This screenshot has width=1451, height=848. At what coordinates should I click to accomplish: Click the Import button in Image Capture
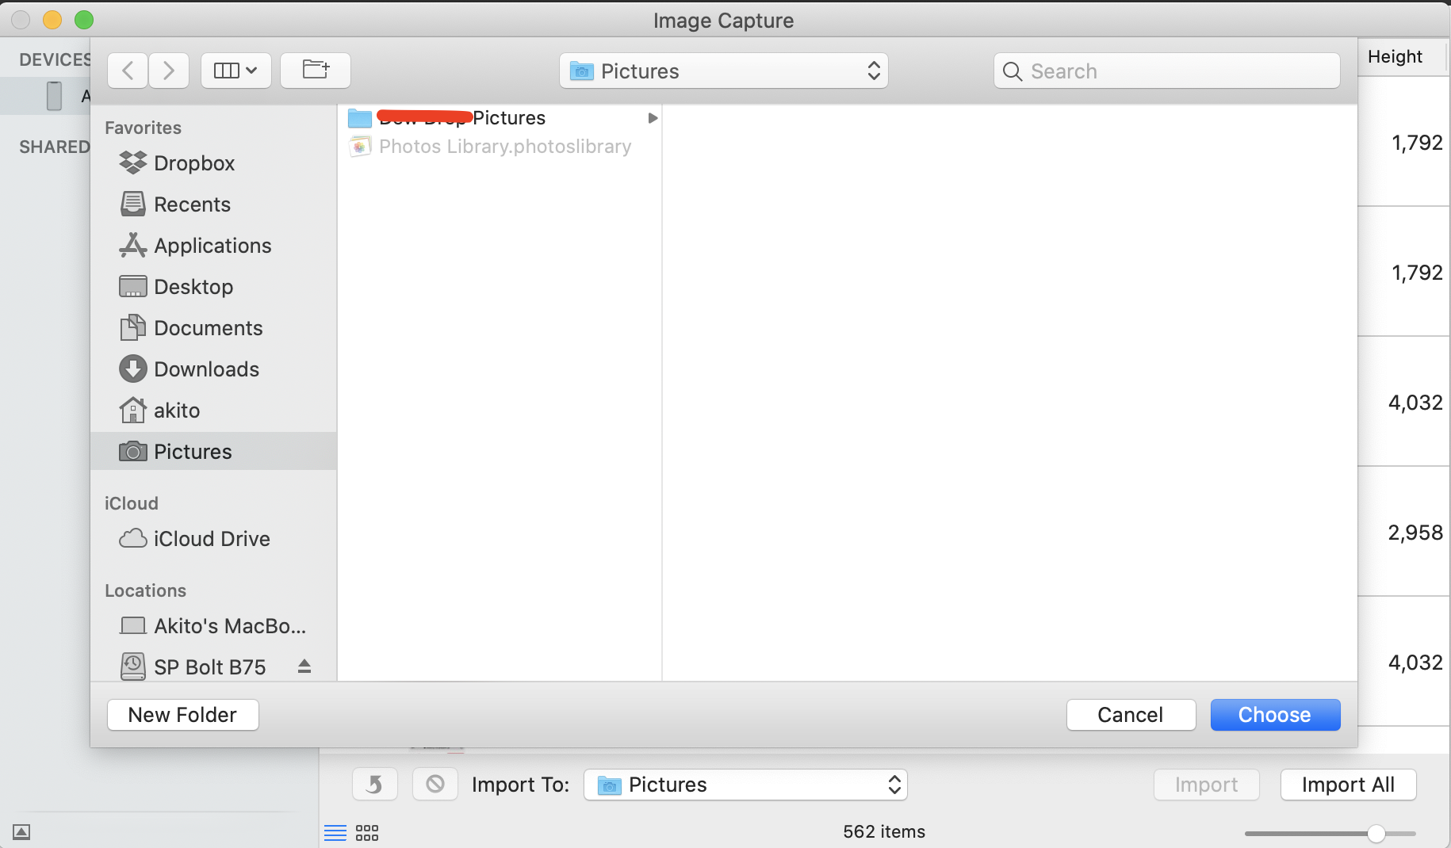point(1207,785)
